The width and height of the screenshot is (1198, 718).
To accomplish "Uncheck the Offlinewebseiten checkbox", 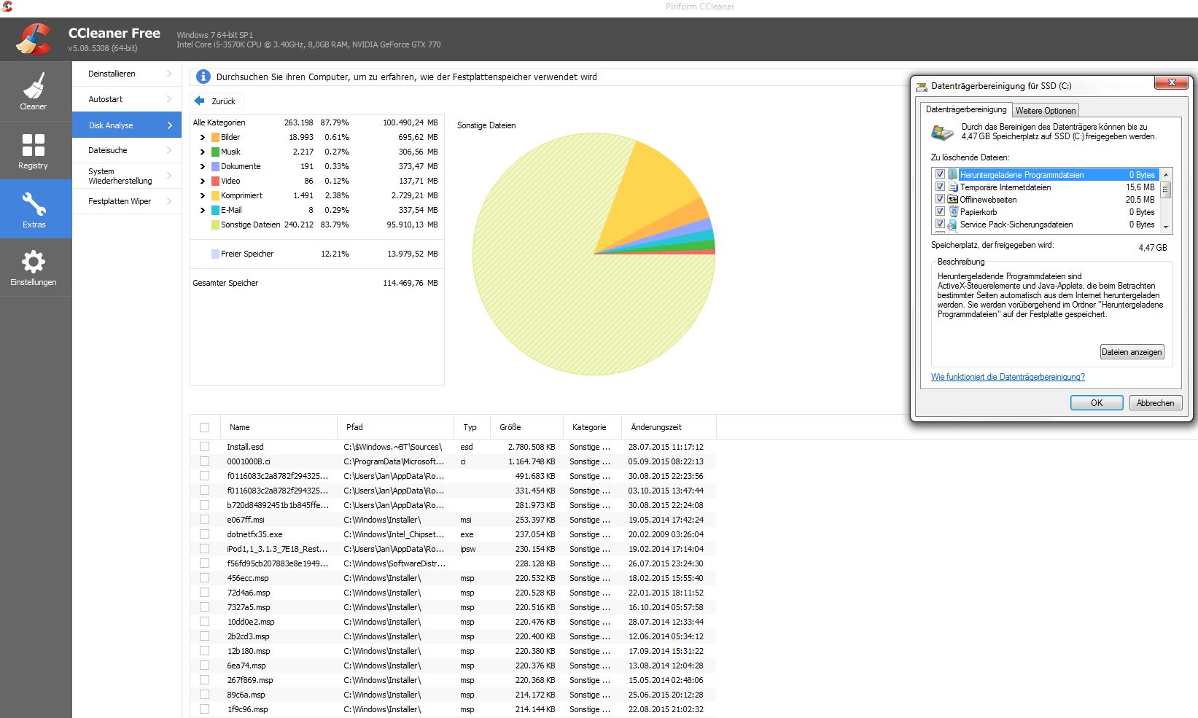I will 940,199.
